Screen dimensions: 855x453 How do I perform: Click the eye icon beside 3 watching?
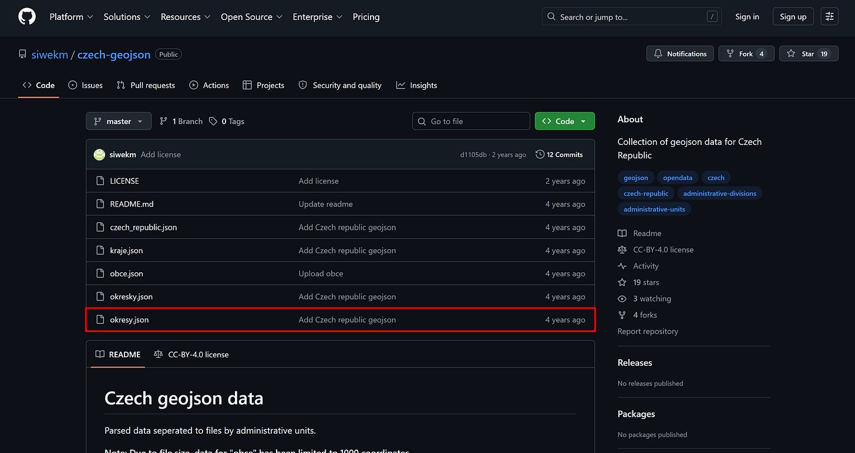pos(622,299)
